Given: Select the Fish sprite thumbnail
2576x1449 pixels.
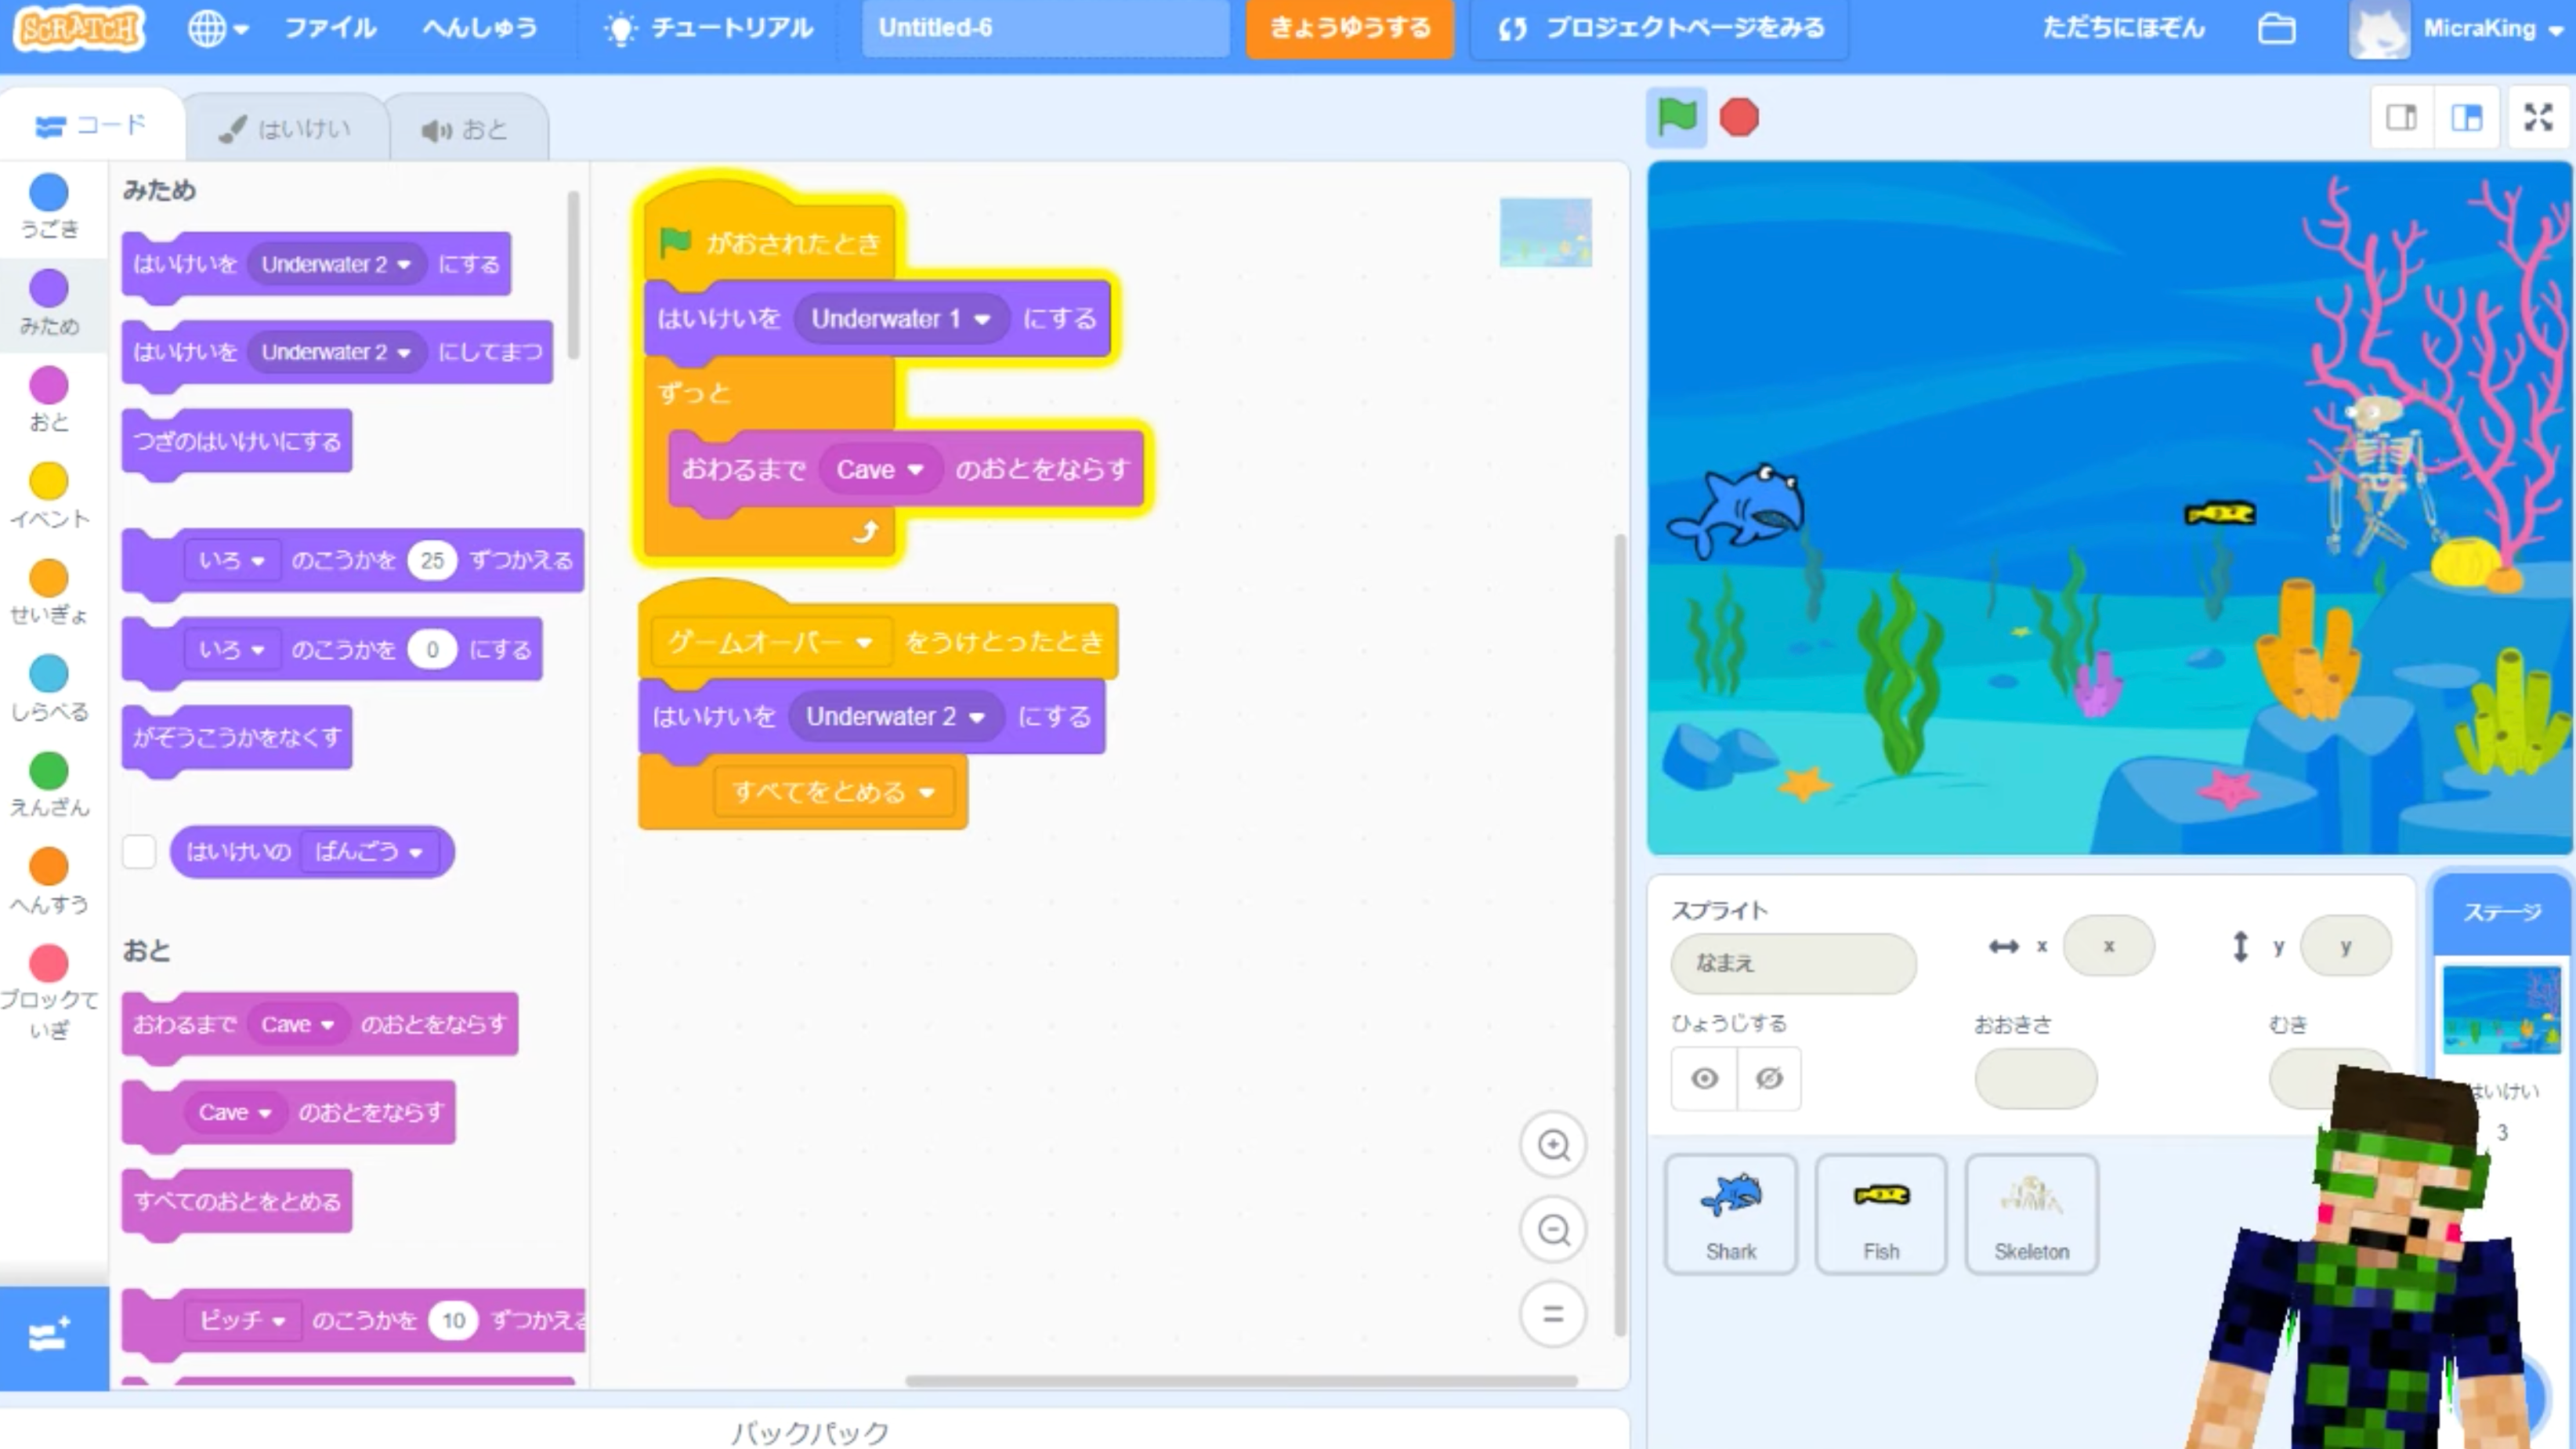Looking at the screenshot, I should click(x=1880, y=1213).
